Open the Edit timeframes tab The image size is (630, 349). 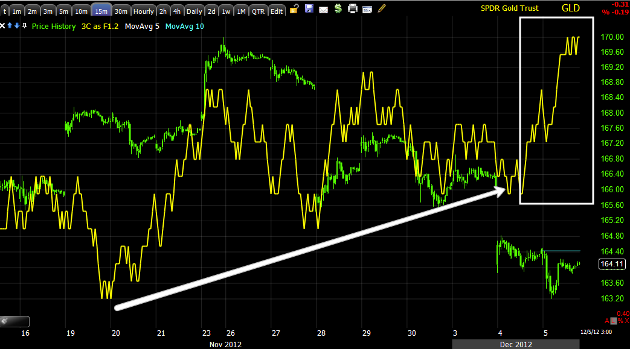277,10
